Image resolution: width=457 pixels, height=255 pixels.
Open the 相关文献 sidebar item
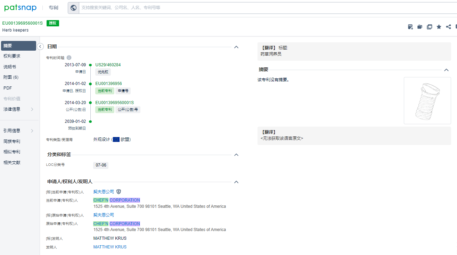[x=12, y=162]
